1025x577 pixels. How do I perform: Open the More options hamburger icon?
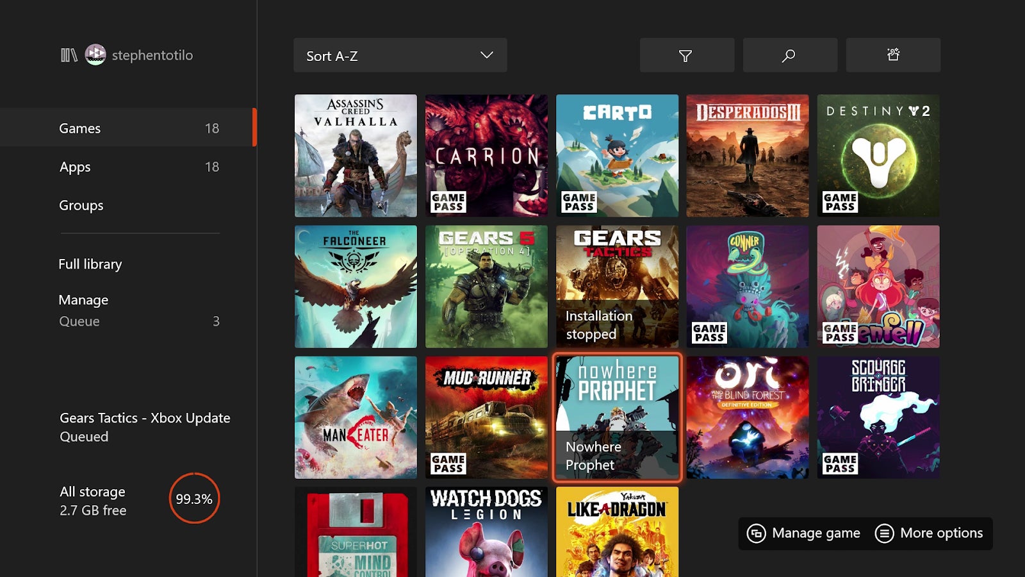click(885, 533)
